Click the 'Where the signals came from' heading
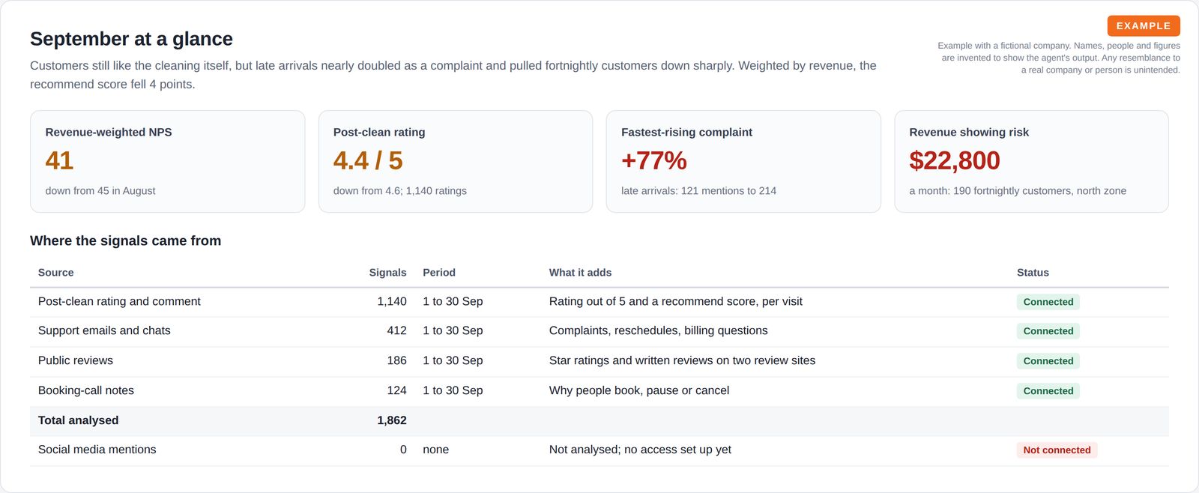 click(125, 241)
